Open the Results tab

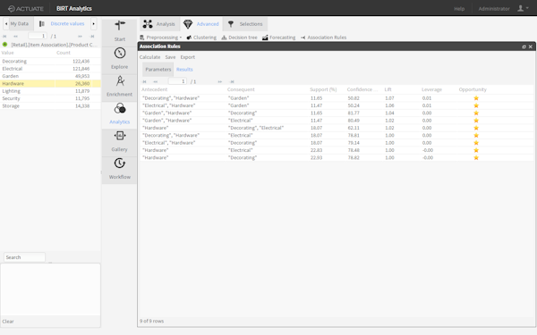pos(184,70)
